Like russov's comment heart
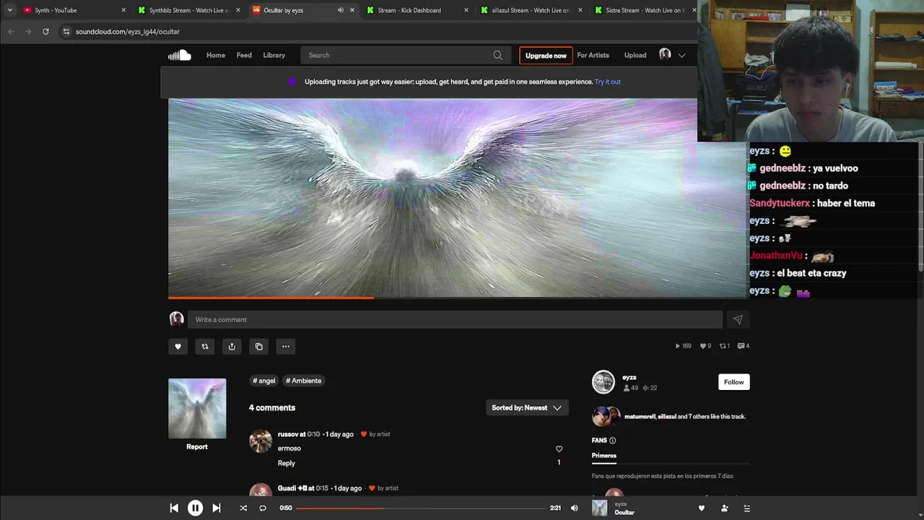The height and width of the screenshot is (520, 924). pos(559,448)
